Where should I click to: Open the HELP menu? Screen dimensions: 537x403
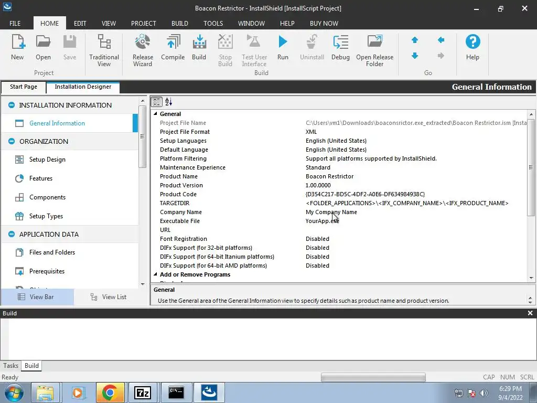(287, 23)
